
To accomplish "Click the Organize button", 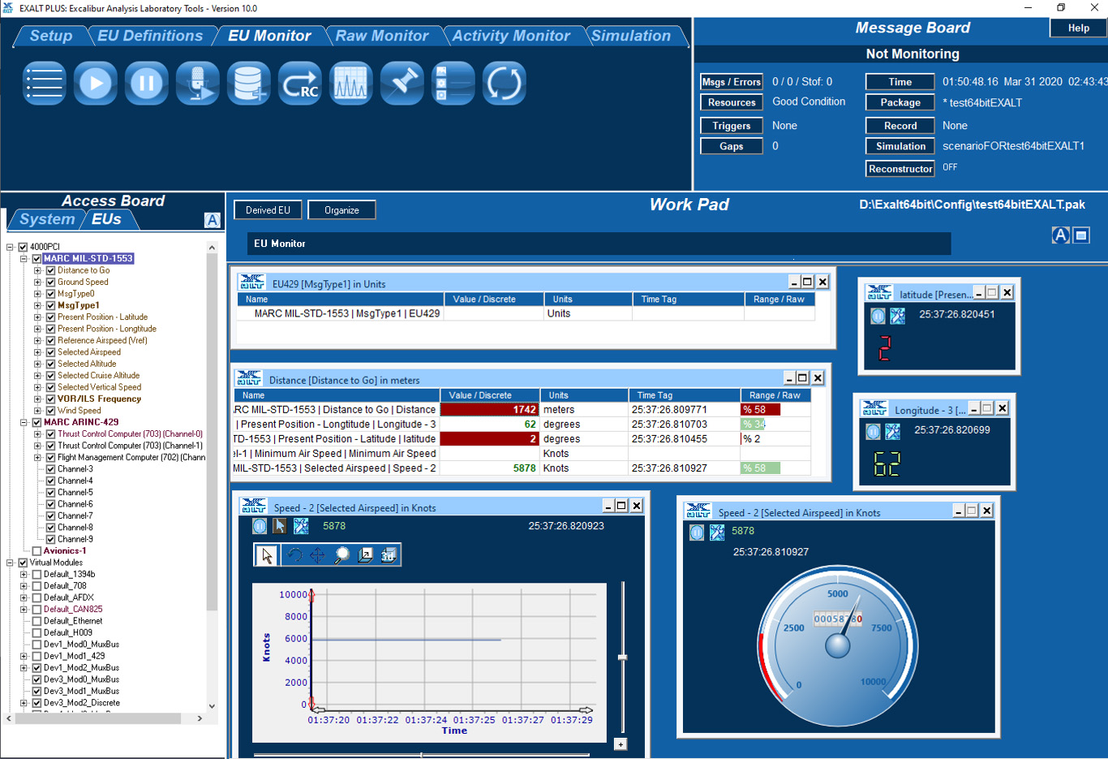I will click(x=341, y=210).
